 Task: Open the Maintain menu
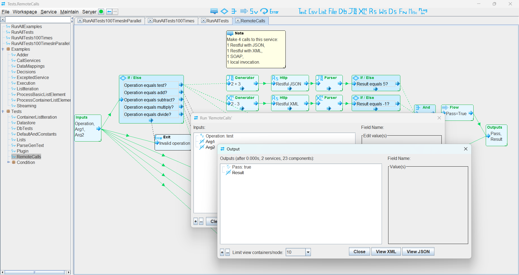click(x=69, y=12)
